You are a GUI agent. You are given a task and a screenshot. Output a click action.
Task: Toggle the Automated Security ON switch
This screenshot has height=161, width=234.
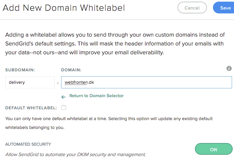click(x=214, y=149)
